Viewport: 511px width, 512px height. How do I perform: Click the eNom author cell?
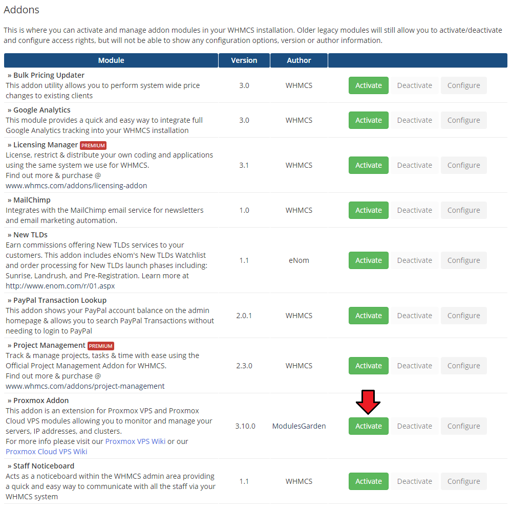tap(299, 260)
